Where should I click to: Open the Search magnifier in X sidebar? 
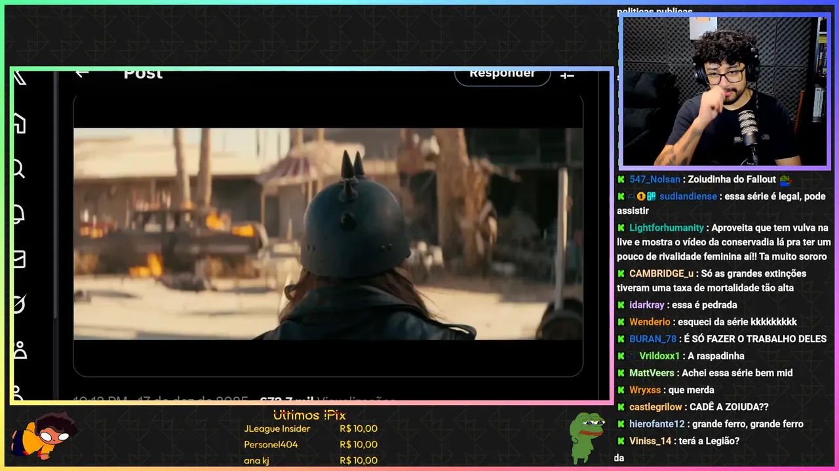point(19,169)
